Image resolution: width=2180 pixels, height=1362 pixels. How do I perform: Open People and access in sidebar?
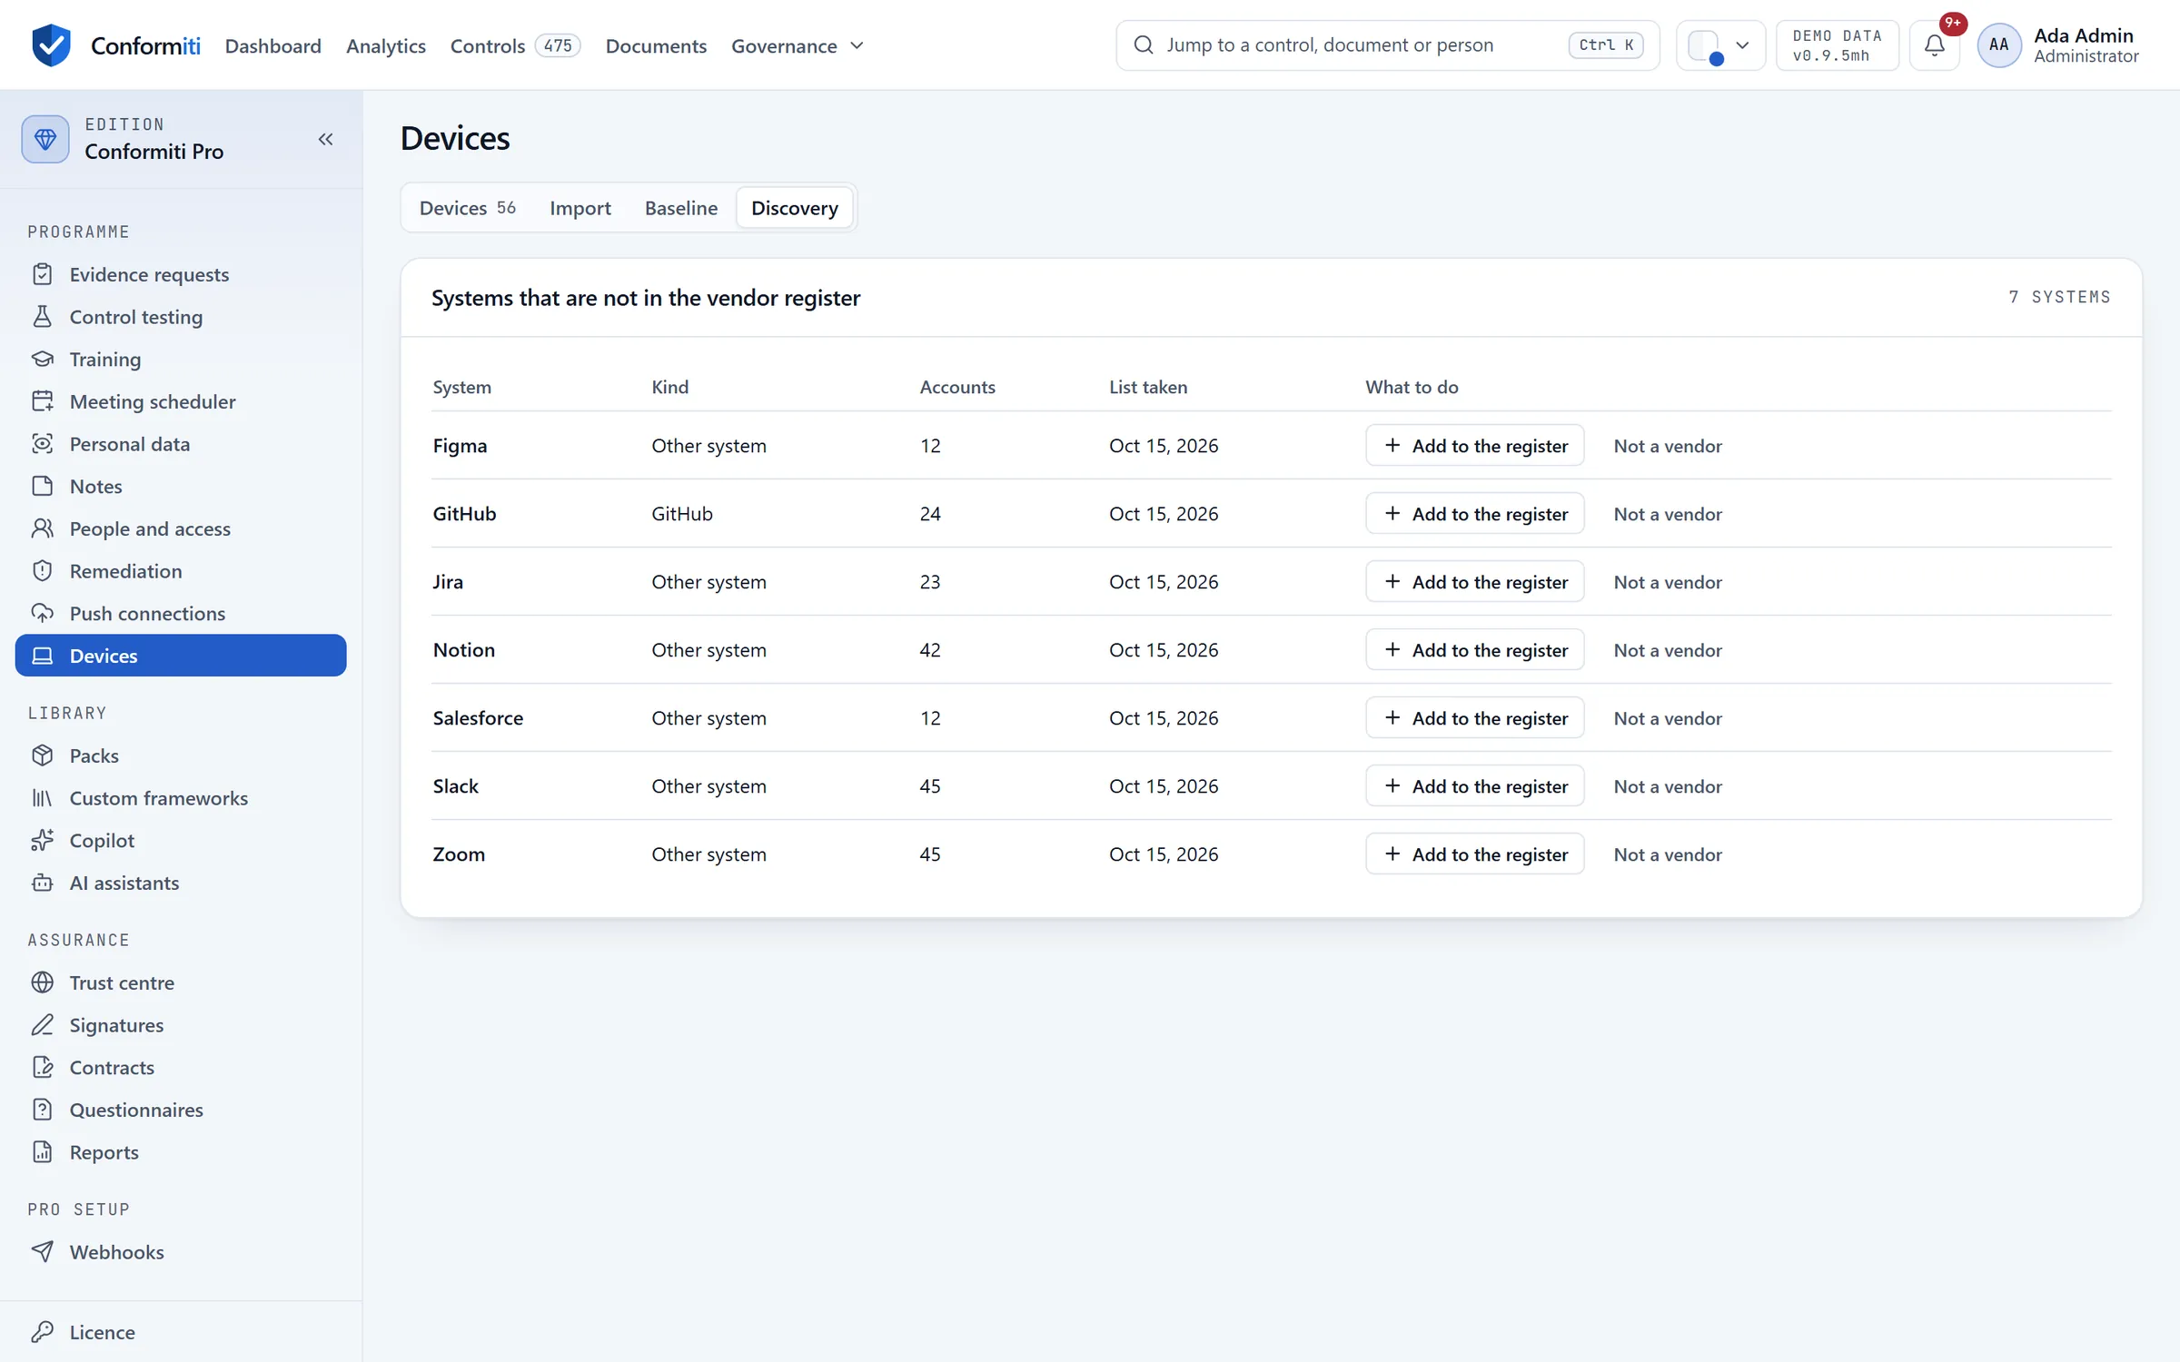click(x=181, y=528)
